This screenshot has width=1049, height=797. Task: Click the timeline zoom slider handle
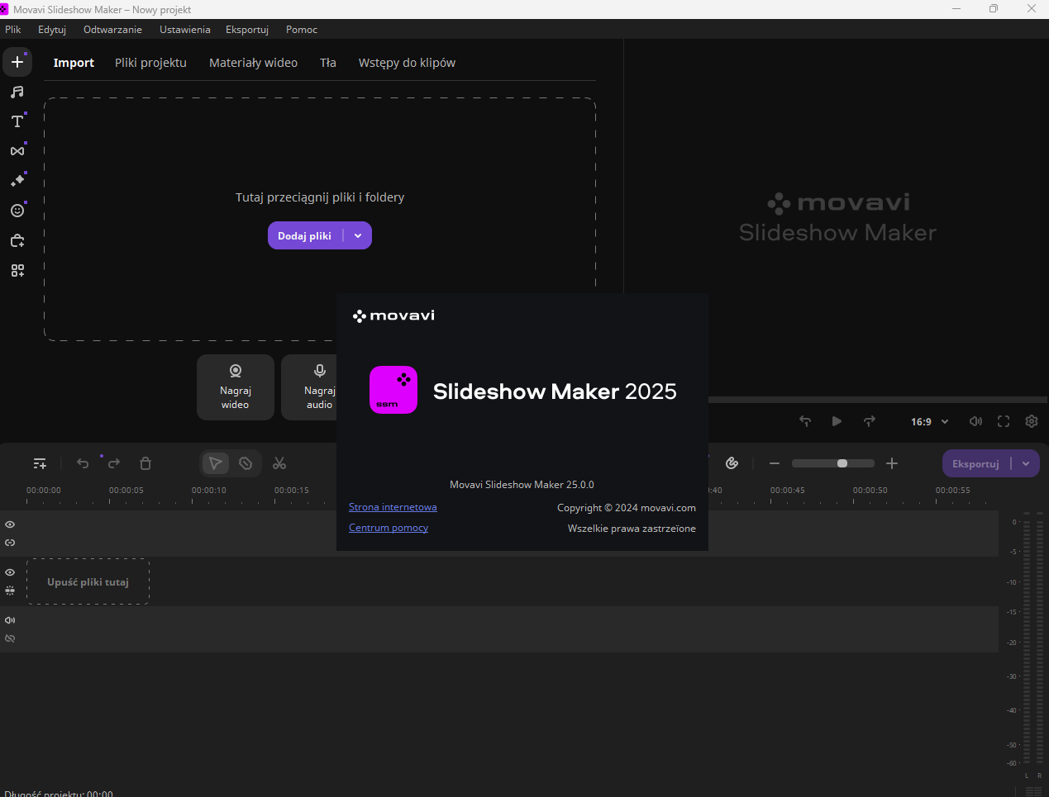click(x=842, y=463)
